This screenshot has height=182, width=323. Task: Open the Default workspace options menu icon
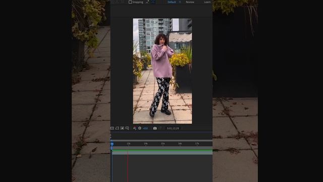tap(180, 2)
